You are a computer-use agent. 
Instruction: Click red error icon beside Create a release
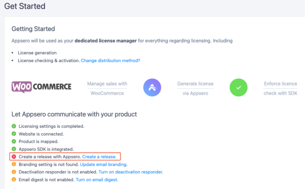point(14,157)
